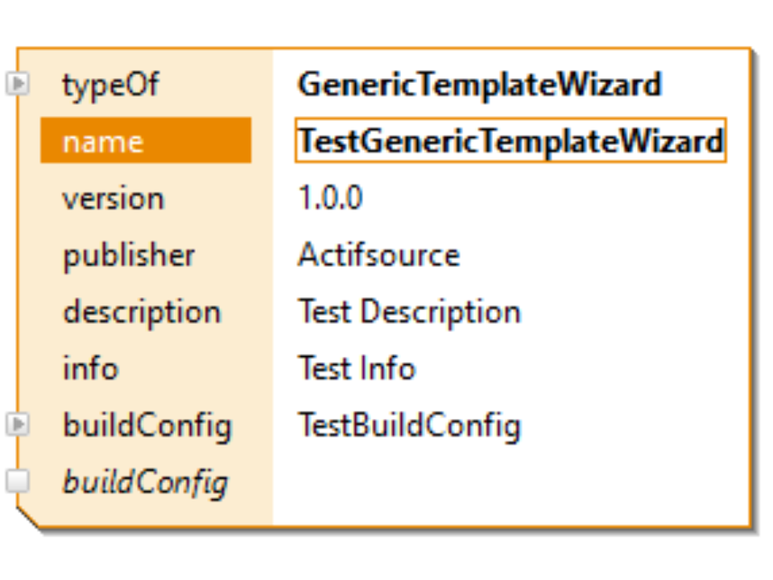Select the typeOf property label
773x580 pixels.
[x=110, y=85]
